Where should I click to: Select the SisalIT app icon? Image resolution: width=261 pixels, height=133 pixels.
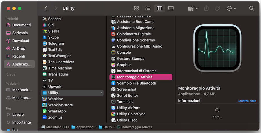click(x=45, y=31)
